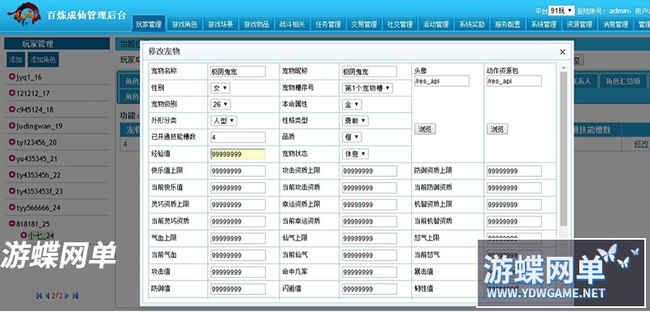
Task: Switch to the 交易管理 tab
Action: tap(364, 24)
